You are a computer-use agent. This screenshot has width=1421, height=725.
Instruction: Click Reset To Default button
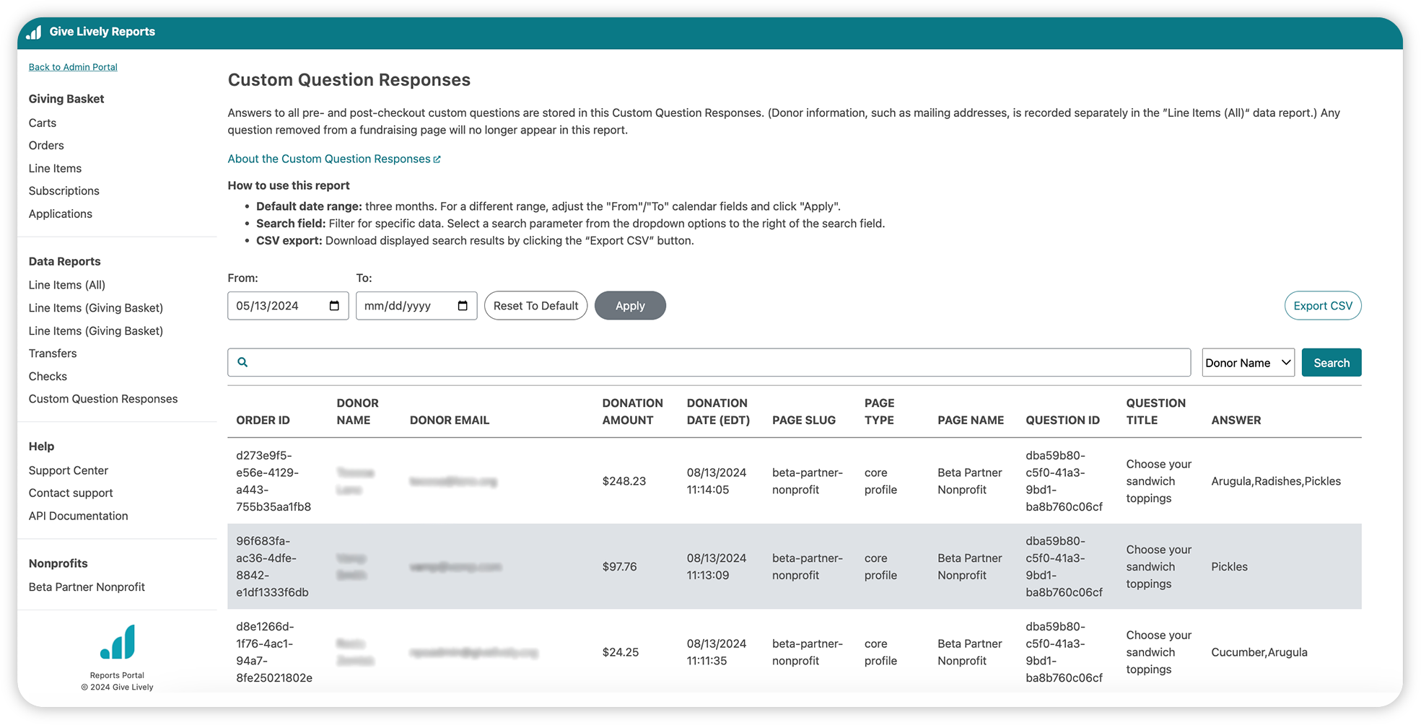click(535, 306)
